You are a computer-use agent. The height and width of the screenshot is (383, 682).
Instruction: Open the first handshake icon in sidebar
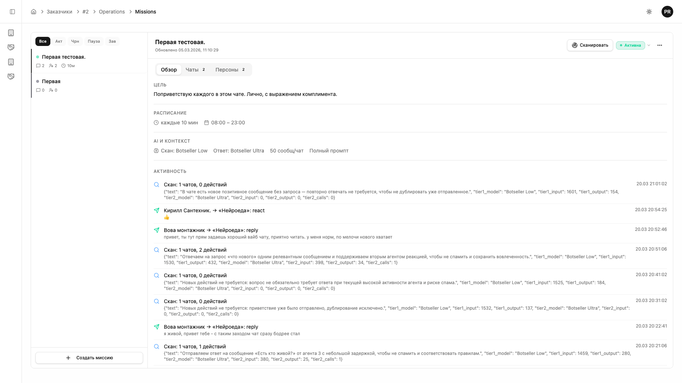pyautogui.click(x=11, y=47)
